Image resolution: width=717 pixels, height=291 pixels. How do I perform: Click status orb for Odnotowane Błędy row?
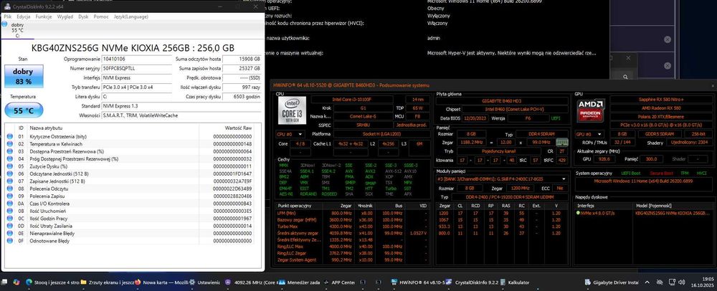pyautogui.click(x=10, y=241)
